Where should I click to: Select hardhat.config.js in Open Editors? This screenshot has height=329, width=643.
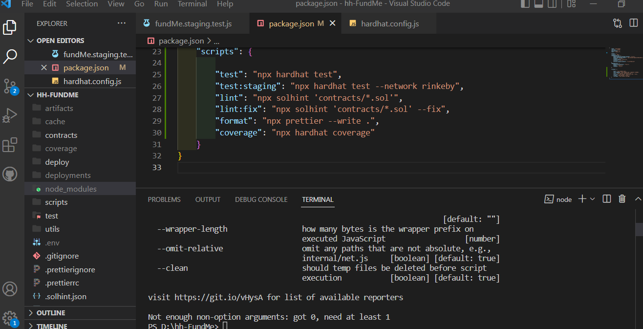80,81
